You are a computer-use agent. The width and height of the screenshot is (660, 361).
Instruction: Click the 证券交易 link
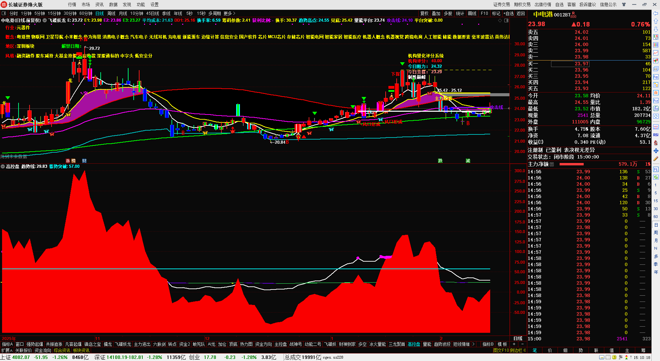point(502,4)
